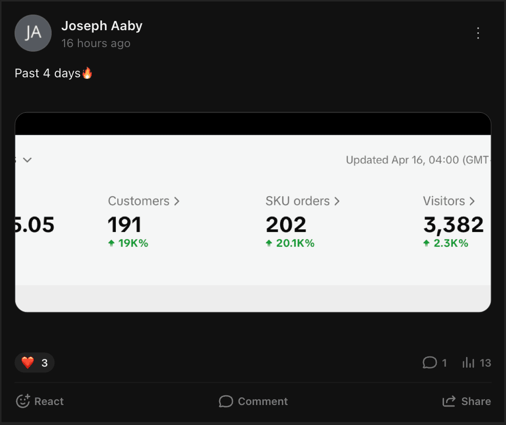Image resolution: width=506 pixels, height=425 pixels.
Task: Click the bar chart views icon
Action: [468, 363]
